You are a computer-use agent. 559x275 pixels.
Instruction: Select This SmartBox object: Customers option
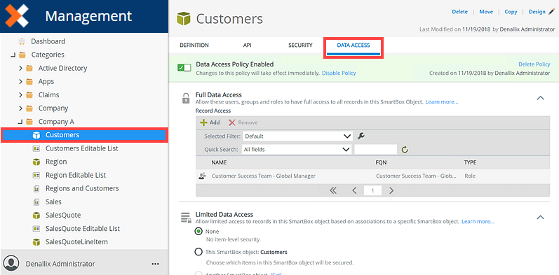click(198, 252)
